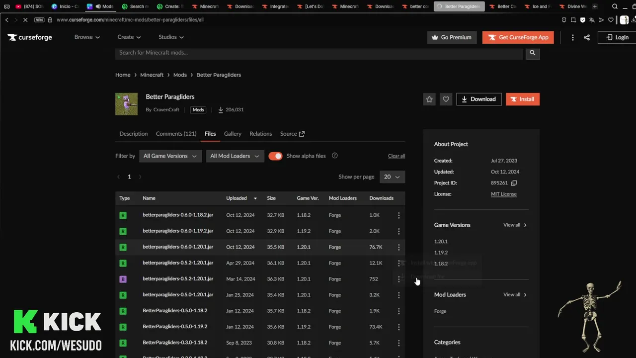
Task: Click Forge under Mod Loaders sidebar
Action: coord(440,311)
